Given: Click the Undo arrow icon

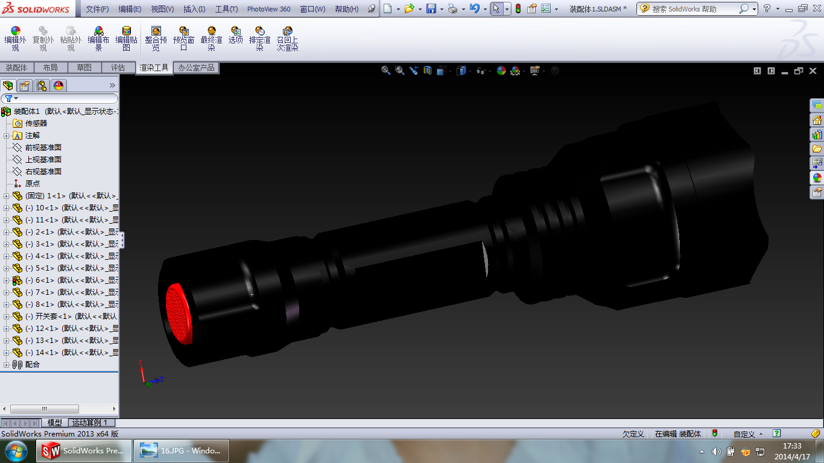Looking at the screenshot, I should (x=474, y=8).
